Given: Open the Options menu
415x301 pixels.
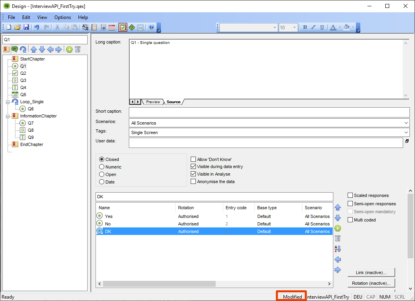Looking at the screenshot, I should [x=63, y=17].
